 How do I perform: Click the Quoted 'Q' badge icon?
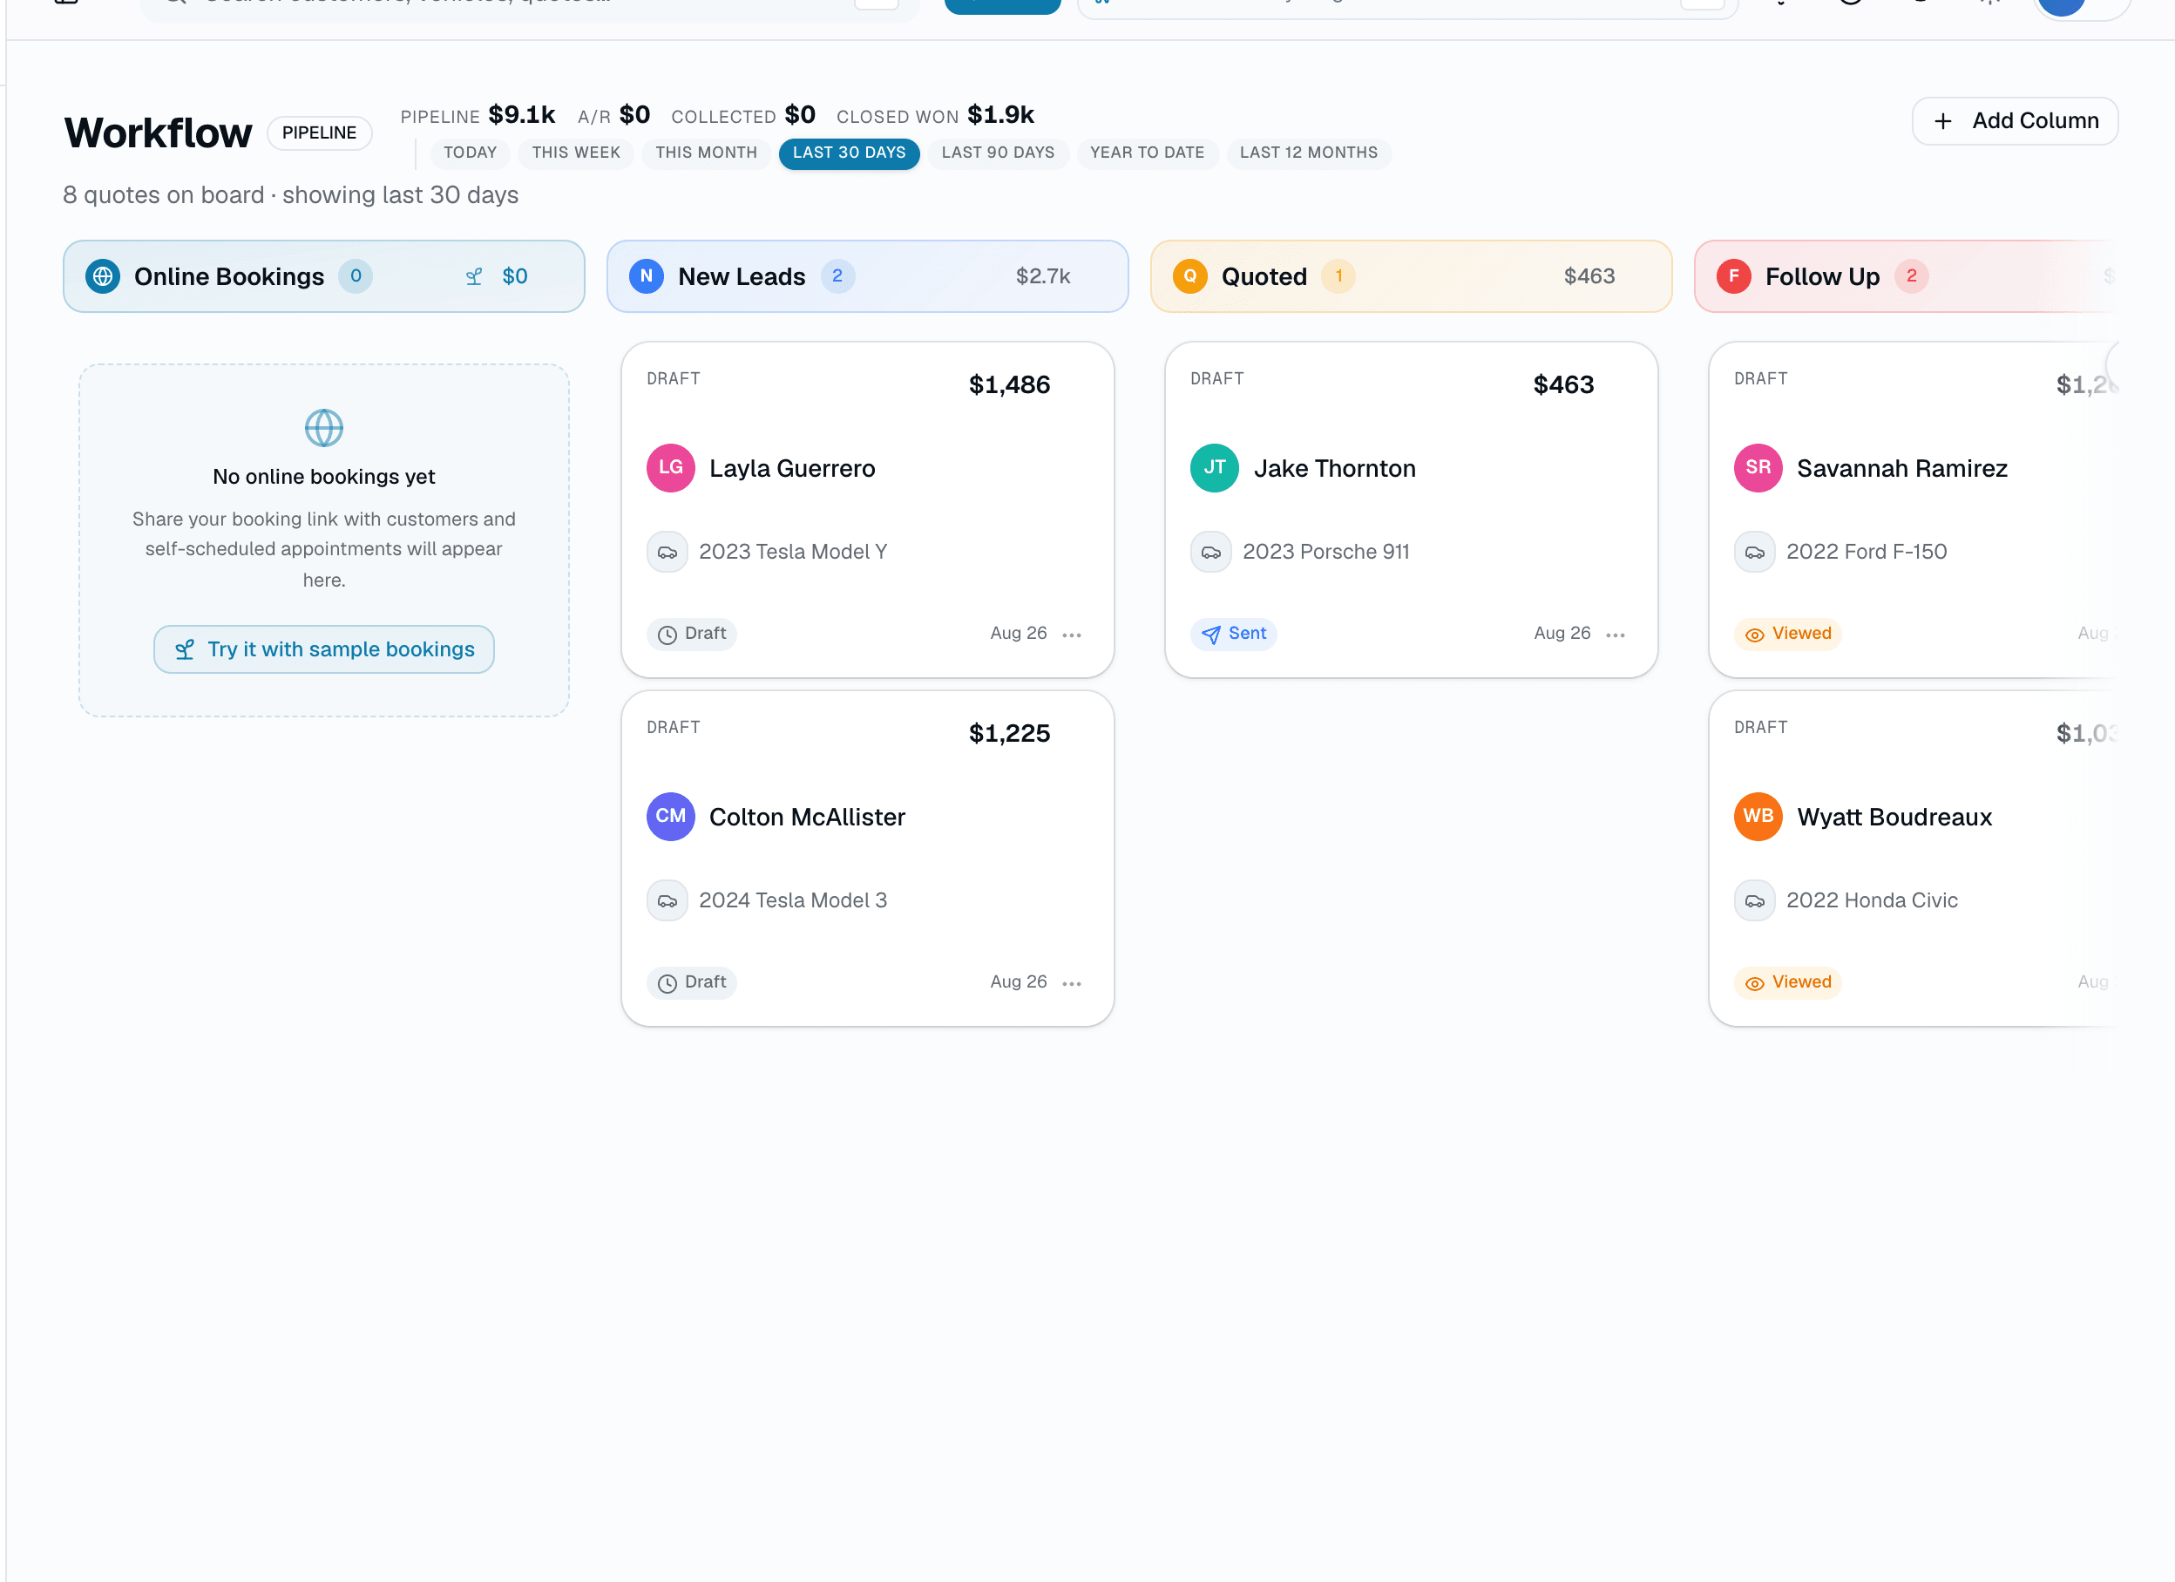(1190, 276)
